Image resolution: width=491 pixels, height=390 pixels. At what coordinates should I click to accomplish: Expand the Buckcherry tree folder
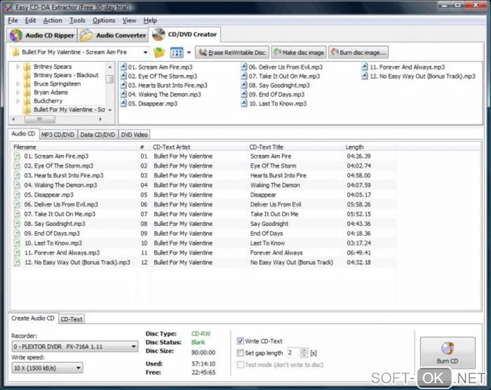18,101
